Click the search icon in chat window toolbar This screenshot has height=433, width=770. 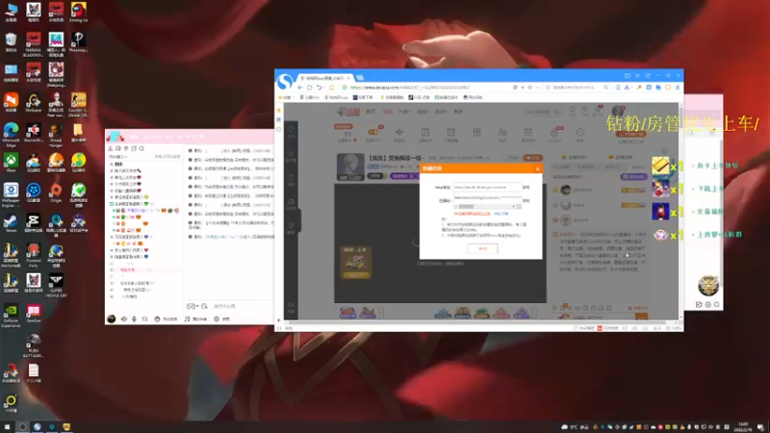click(141, 148)
